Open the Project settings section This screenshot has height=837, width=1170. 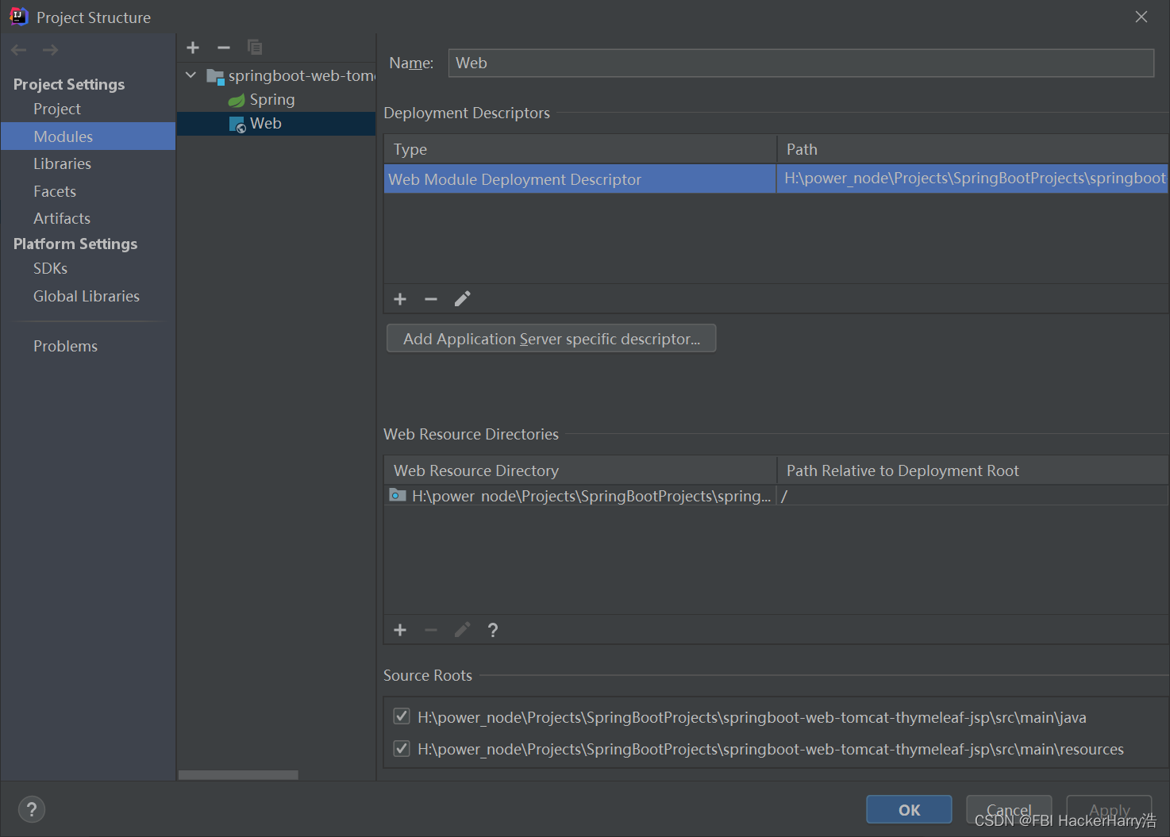point(57,109)
